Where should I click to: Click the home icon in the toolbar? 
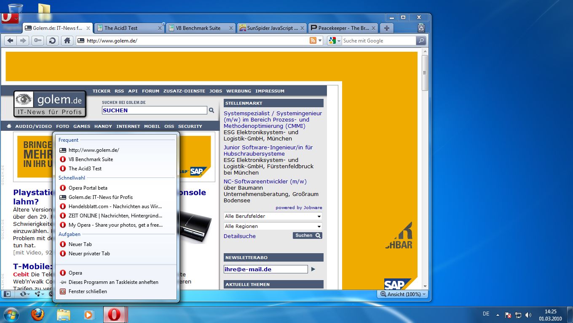point(66,40)
